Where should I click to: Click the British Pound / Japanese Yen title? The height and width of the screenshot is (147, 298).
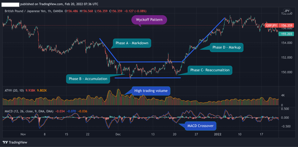coord(25,11)
